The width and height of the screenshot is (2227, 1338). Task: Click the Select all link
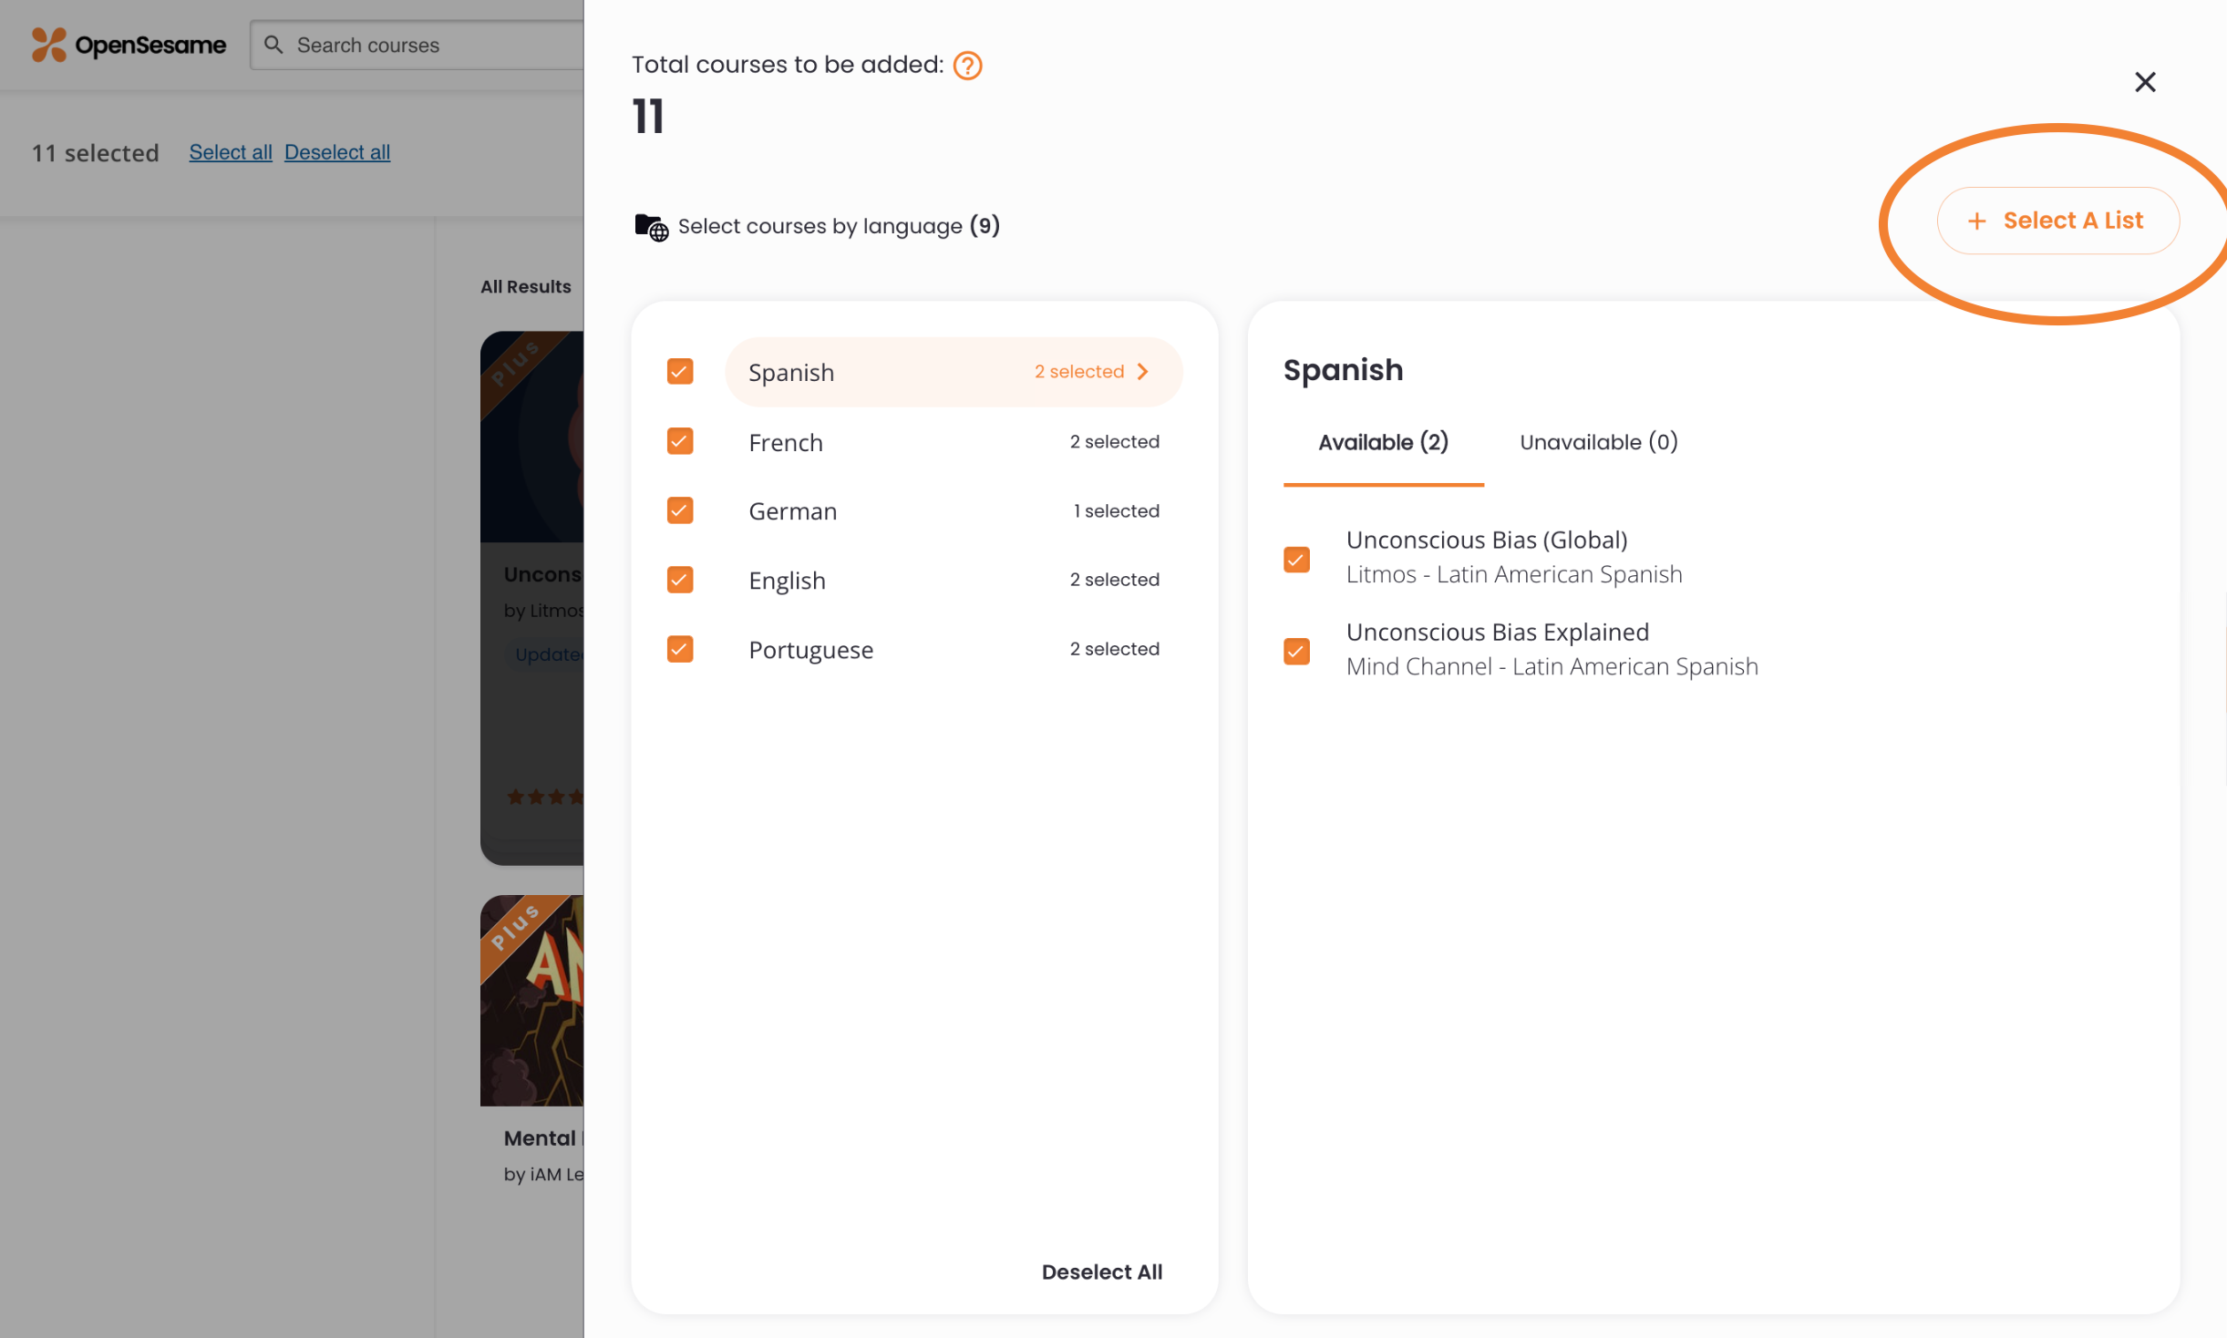[230, 151]
